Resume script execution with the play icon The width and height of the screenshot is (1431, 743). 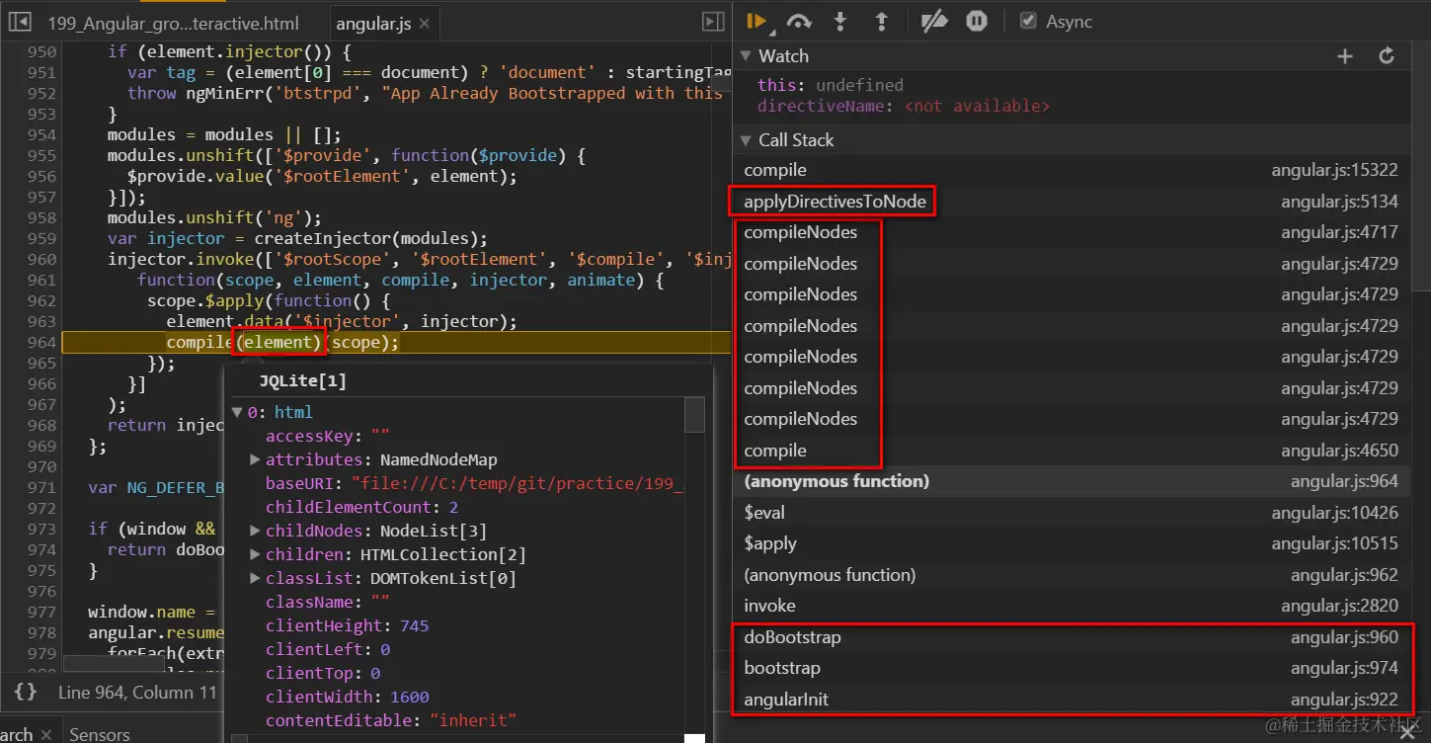click(757, 21)
